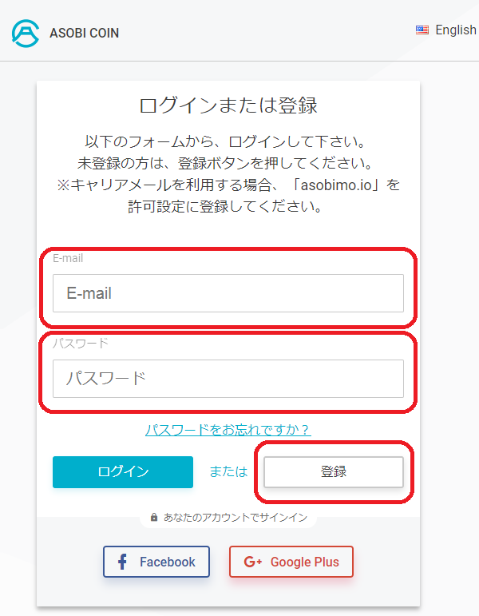The width and height of the screenshot is (479, 616).
Task: Focus the パスワード input field
Action: click(x=228, y=379)
